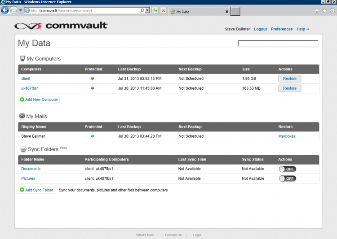The width and height of the screenshot is (337, 239).
Task: Click the Last Backup header in My Computers
Action: [x=129, y=69]
